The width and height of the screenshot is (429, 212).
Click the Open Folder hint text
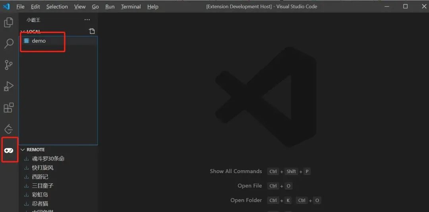point(246,200)
